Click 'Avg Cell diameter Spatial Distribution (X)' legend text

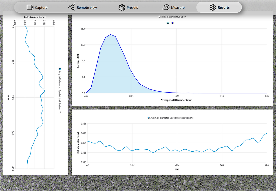[172, 118]
